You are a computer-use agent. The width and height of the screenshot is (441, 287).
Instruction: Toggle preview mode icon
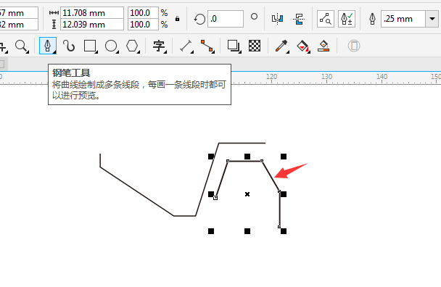click(x=326, y=19)
